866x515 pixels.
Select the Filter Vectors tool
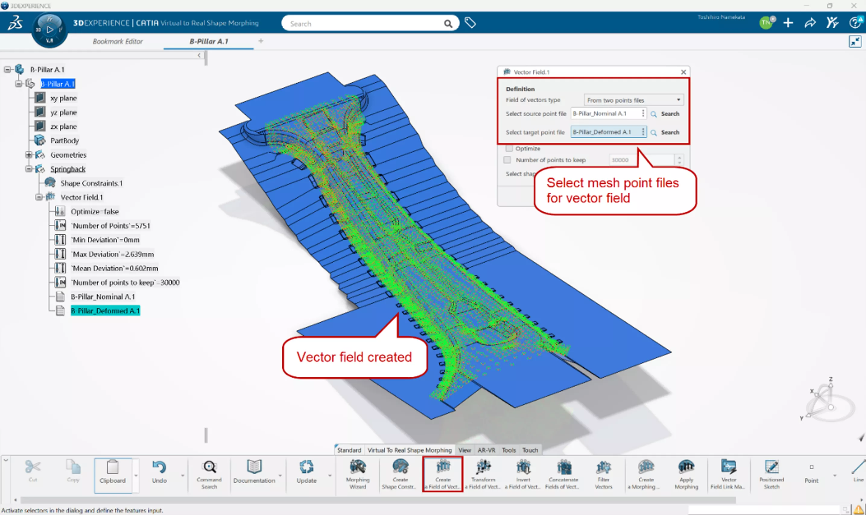click(603, 474)
